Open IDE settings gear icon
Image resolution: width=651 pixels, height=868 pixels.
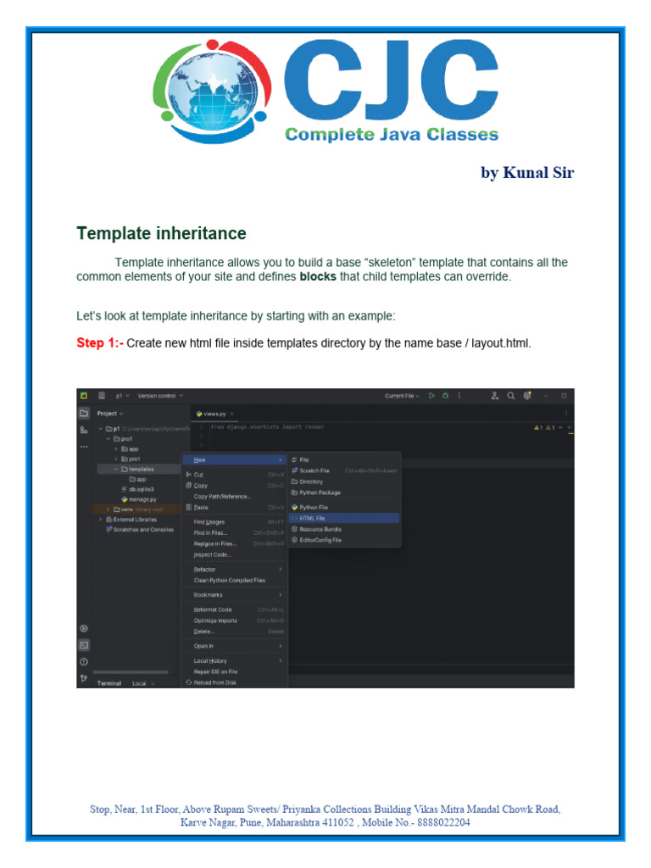[x=527, y=396]
